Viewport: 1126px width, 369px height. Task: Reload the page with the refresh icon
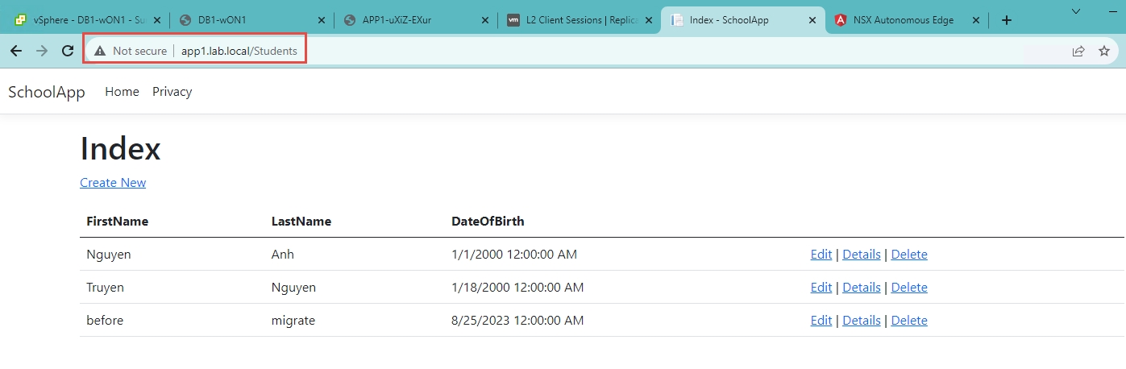68,51
